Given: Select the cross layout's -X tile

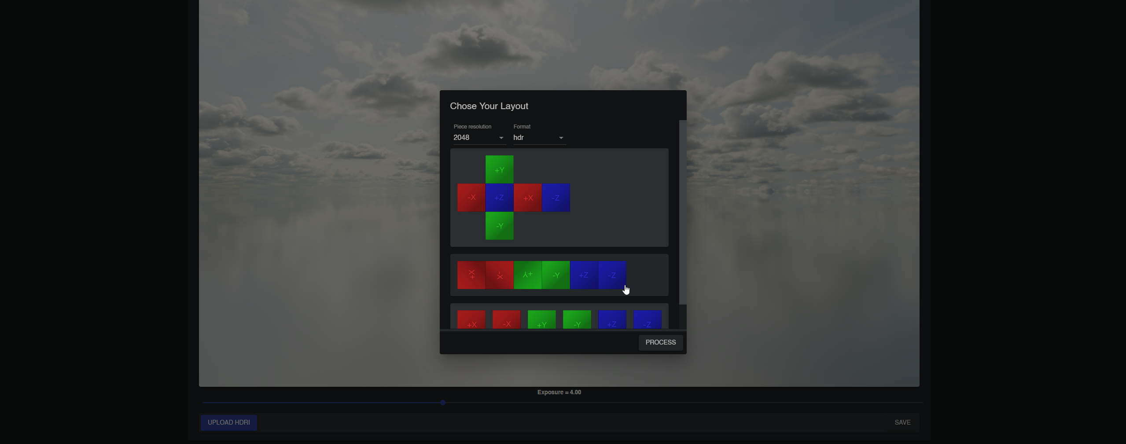Looking at the screenshot, I should 471,198.
